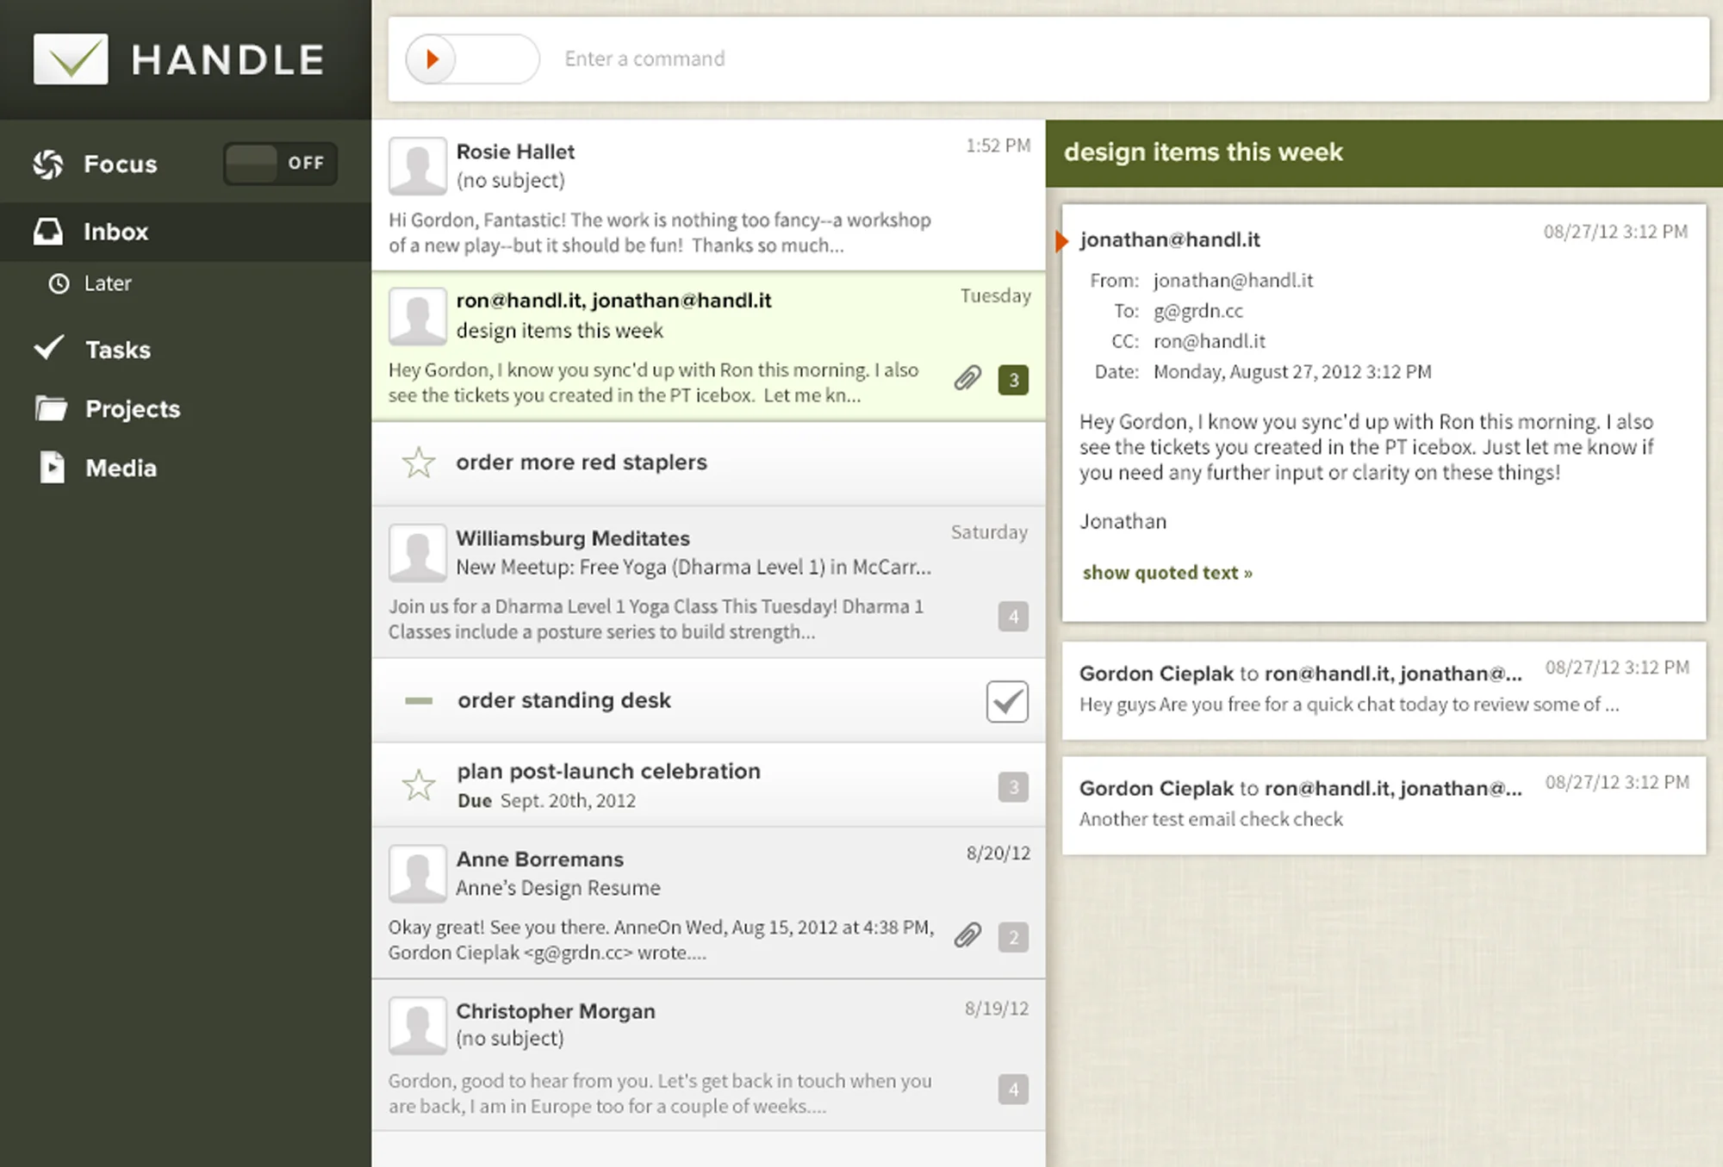Viewport: 1723px width, 1167px height.
Task: Open the Focus section in sidebar
Action: (121, 164)
